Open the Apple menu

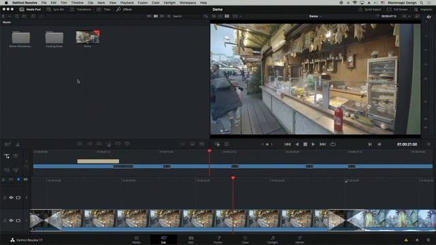click(6, 3)
